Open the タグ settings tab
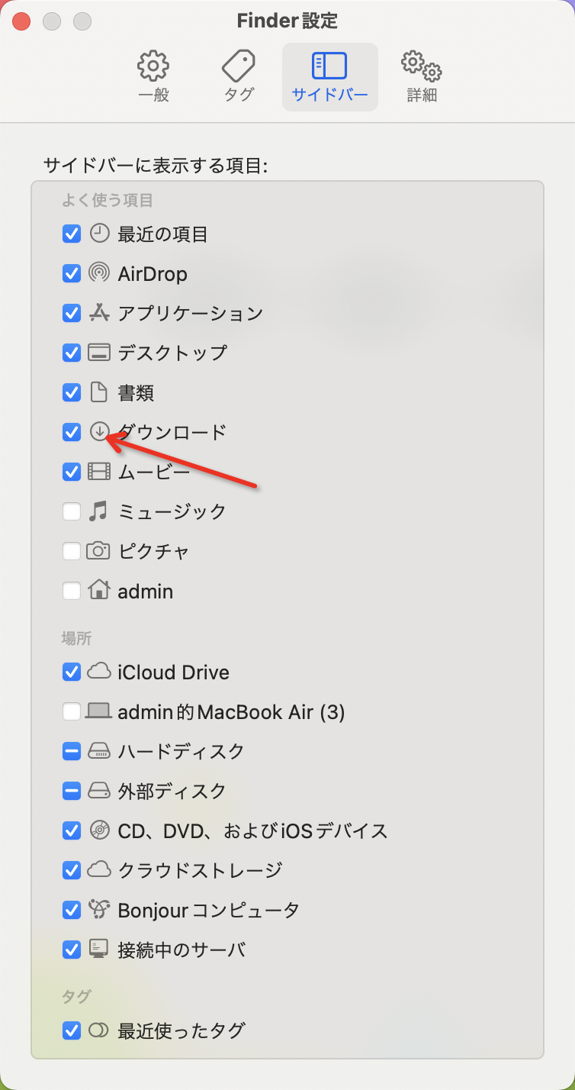 click(239, 77)
